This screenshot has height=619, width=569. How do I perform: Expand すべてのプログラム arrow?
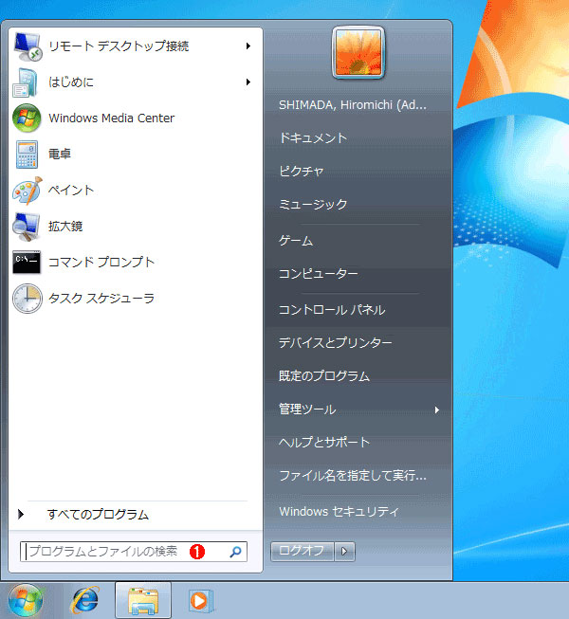(x=21, y=514)
